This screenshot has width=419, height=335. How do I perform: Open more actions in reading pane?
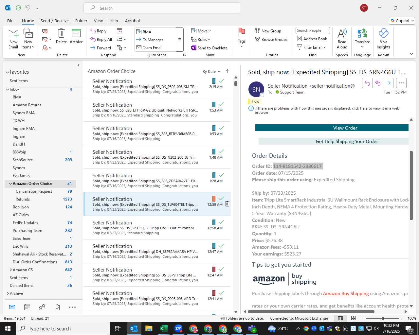(x=401, y=83)
